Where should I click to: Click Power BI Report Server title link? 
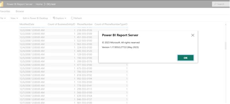(20, 4)
